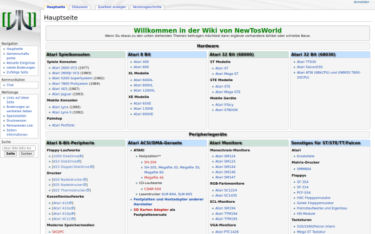The width and height of the screenshot is (375, 234).
Task: Open the Gotek Floppyemulator link
Action: pyautogui.click(x=315, y=203)
